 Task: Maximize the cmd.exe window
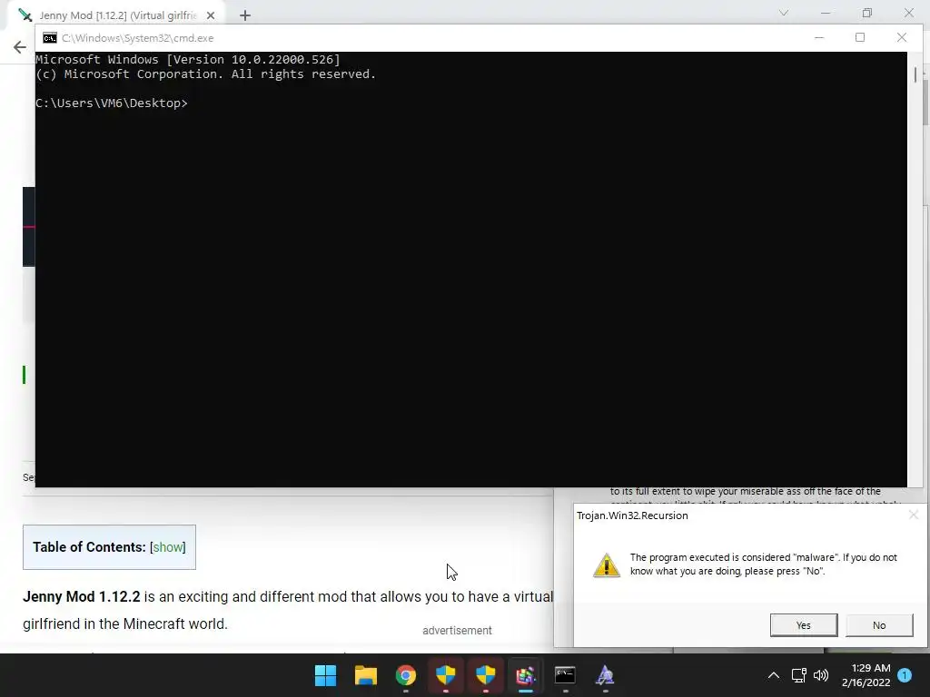click(860, 37)
